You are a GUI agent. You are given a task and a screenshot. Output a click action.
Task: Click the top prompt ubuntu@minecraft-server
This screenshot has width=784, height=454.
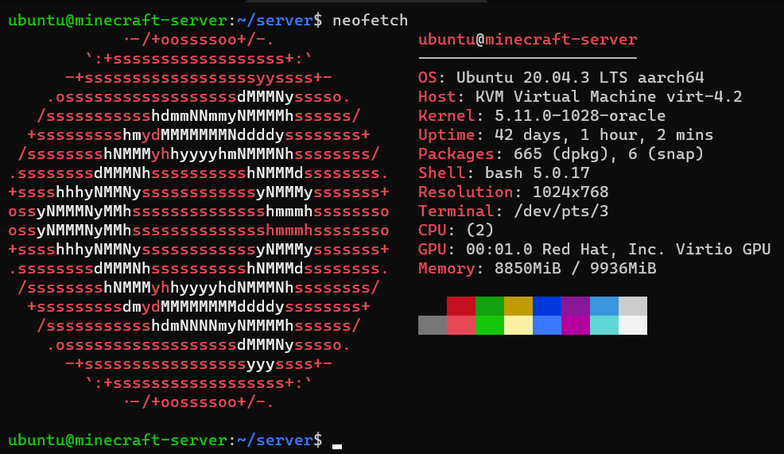coord(118,21)
